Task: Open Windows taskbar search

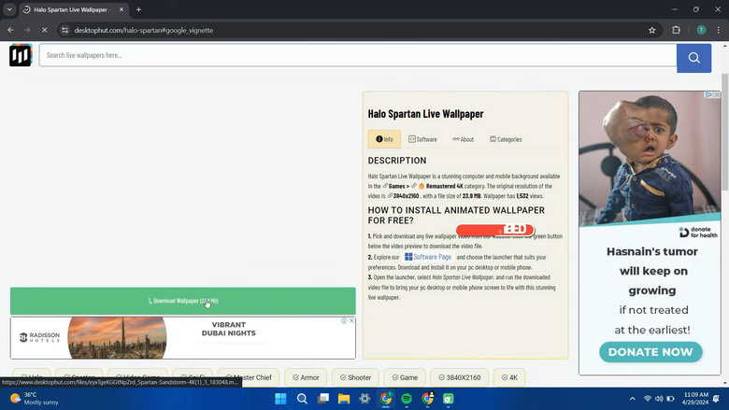Action: click(x=302, y=399)
